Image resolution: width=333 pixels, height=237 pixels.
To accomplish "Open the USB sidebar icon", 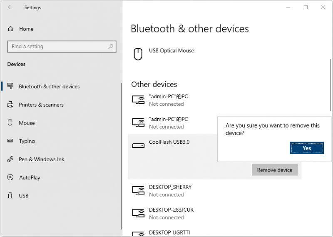I will point(10,195).
